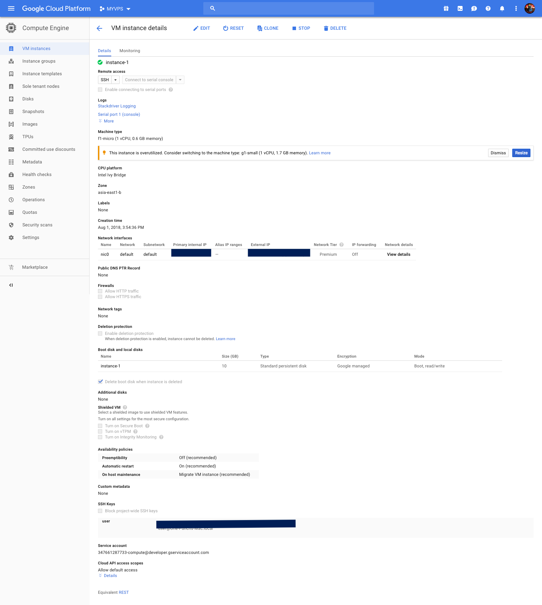This screenshot has height=605, width=542.
Task: Open Quotas in the sidebar
Action: point(44,212)
